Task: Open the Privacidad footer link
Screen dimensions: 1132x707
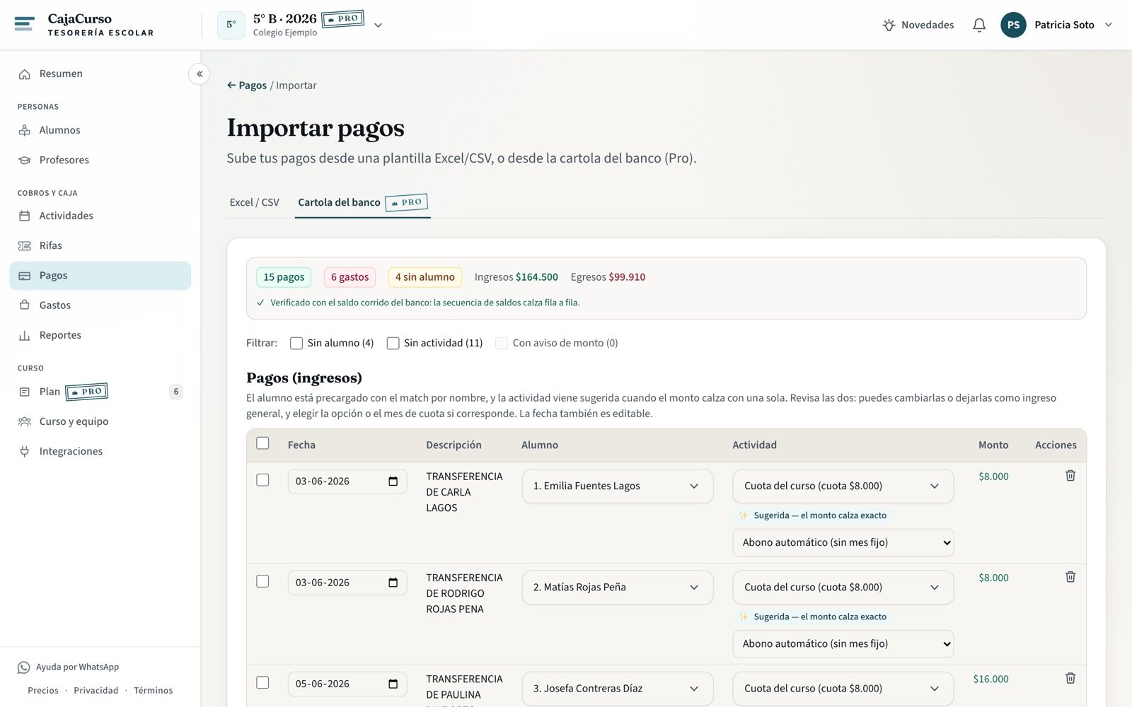Action: tap(96, 691)
